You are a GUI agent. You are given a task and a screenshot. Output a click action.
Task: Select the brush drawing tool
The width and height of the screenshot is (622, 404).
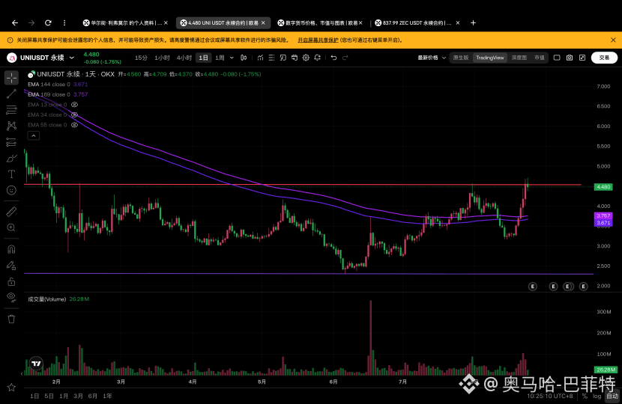tap(11, 159)
